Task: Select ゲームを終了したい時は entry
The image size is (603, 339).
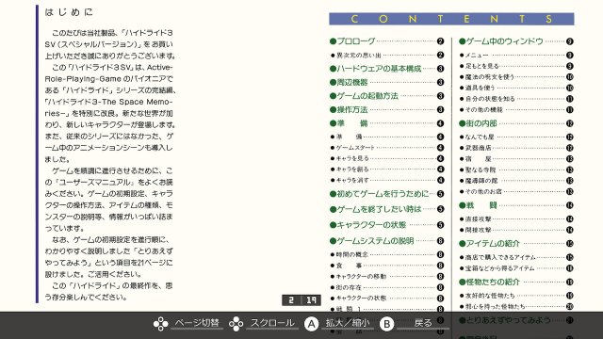Action: click(387, 209)
